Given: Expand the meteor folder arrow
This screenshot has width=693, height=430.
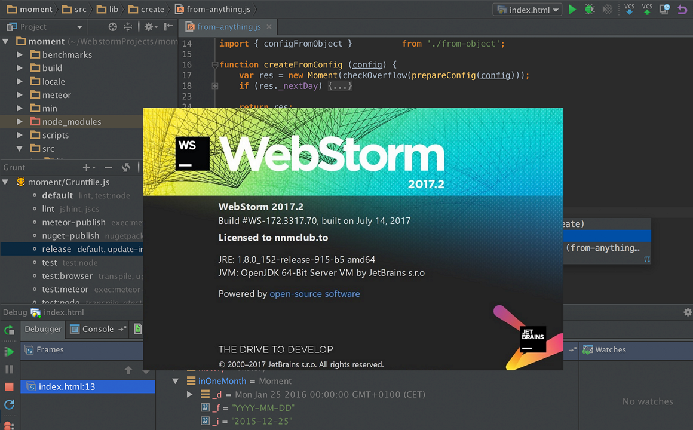Looking at the screenshot, I should click(x=20, y=94).
